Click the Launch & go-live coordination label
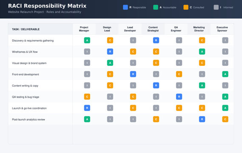 29,108
